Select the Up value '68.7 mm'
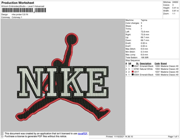The image size is (180, 139). pyautogui.click(x=145, y=37)
